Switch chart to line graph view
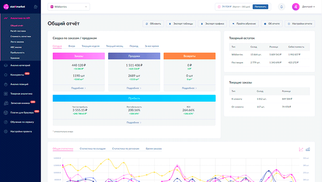 [301, 149]
